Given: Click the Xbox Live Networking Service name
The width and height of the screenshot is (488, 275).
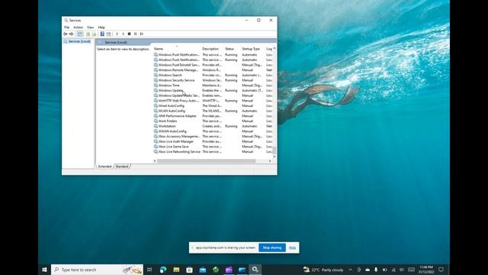Looking at the screenshot, I should point(179,151).
